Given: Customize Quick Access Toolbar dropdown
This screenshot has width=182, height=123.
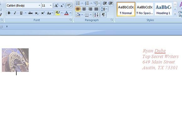Looking at the screenshot, I should (x=7, y=27).
